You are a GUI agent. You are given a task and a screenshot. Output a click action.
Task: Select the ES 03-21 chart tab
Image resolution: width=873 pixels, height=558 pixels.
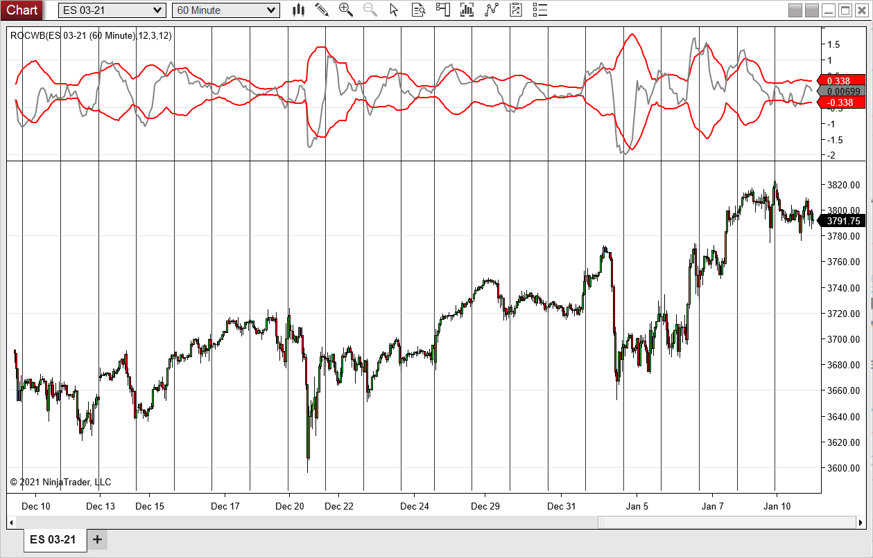click(x=55, y=540)
